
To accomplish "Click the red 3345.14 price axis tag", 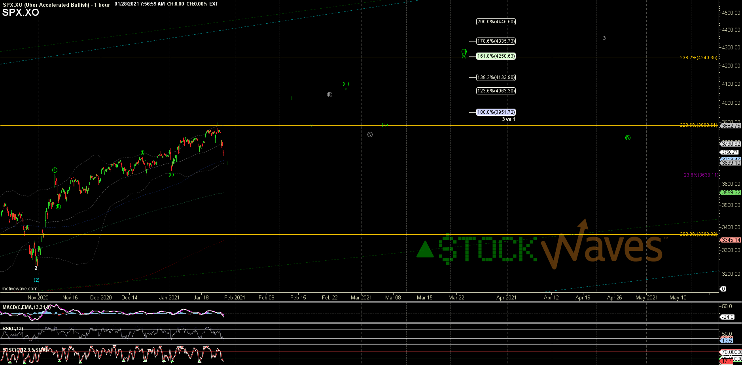I will pos(730,240).
